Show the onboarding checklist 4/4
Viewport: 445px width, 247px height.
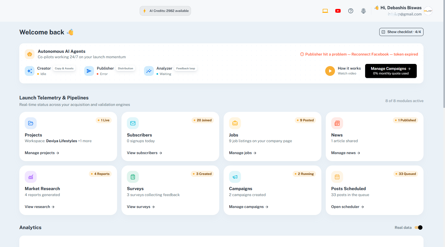point(401,32)
